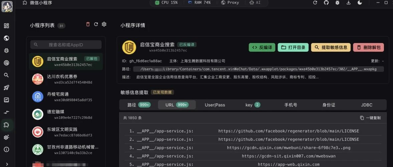This screenshot has height=167, width=393.
Task: Open mini-program list settings gear
Action: coord(104,24)
